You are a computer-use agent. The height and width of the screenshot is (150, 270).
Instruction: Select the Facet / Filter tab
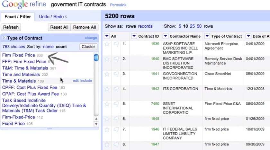pyautogui.click(x=17, y=17)
